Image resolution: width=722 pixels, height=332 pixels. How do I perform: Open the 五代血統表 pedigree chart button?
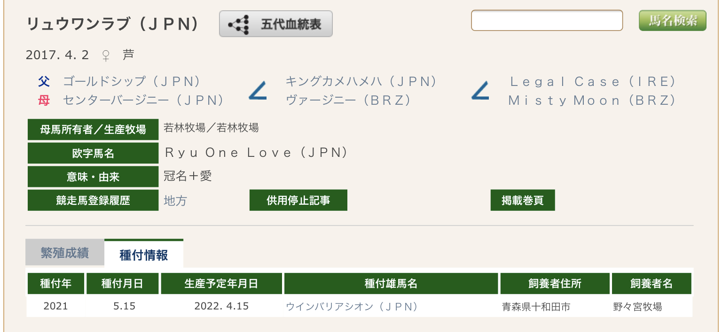275,24
